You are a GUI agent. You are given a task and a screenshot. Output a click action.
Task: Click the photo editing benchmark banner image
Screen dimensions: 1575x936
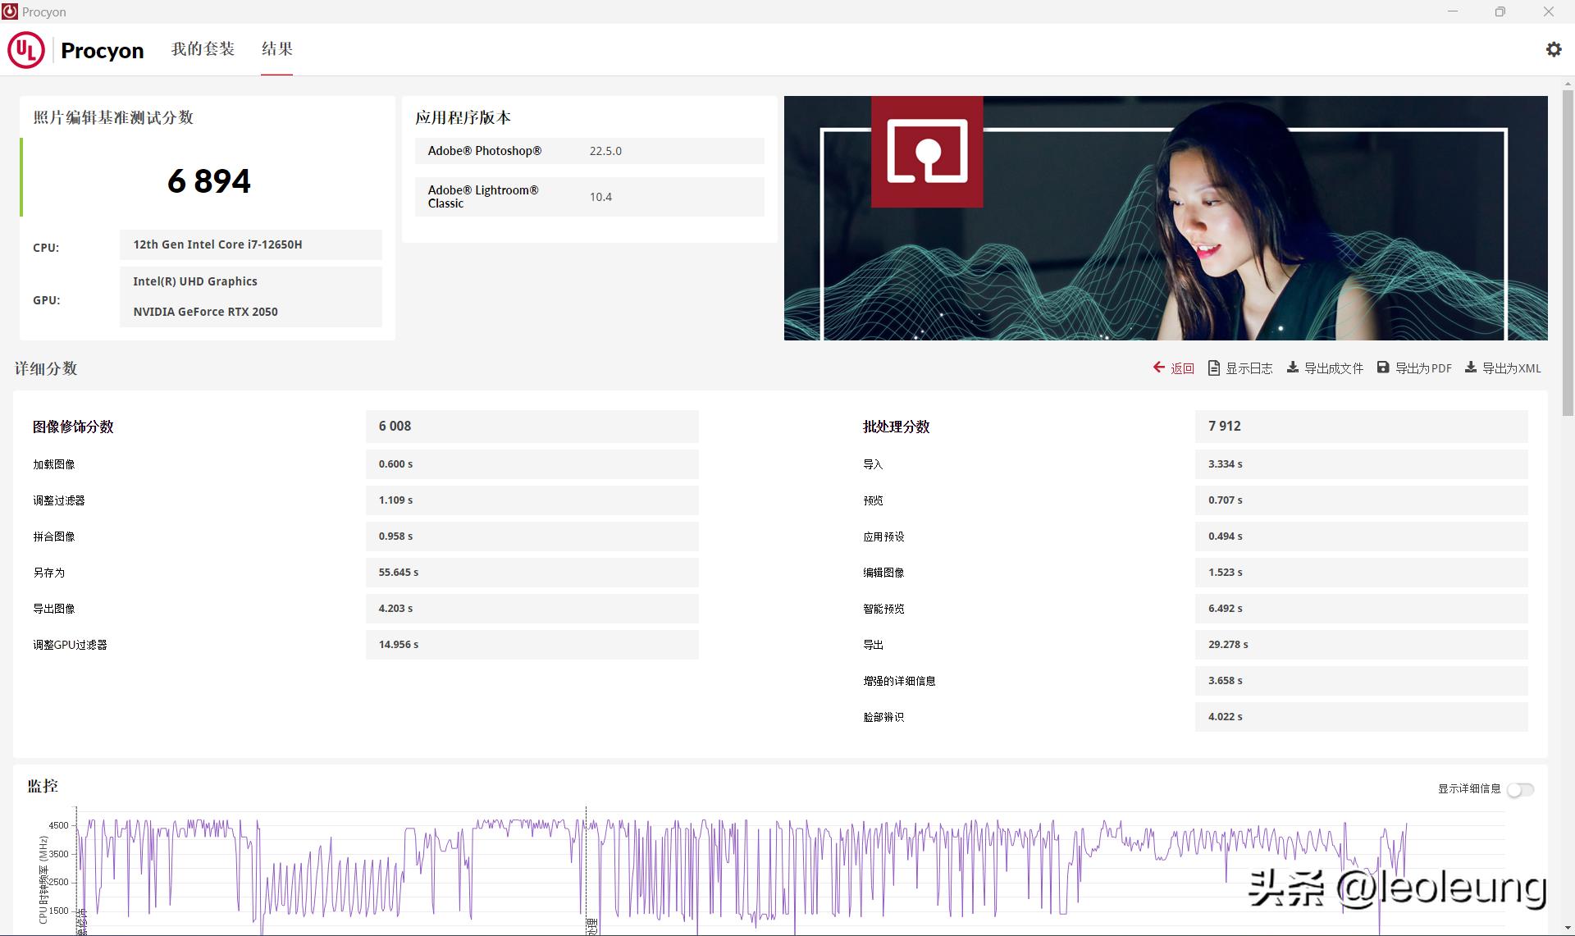tap(1165, 218)
